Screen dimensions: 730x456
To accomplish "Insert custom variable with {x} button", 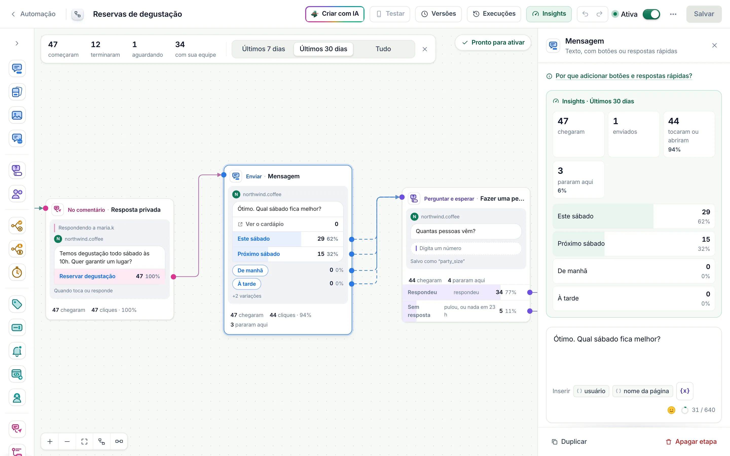I will (685, 391).
